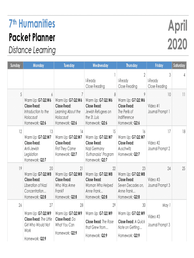This screenshot has height=258, width=194.
Task: Click "Introduction to the Holocaust" on April 6
Action: click(x=36, y=114)
